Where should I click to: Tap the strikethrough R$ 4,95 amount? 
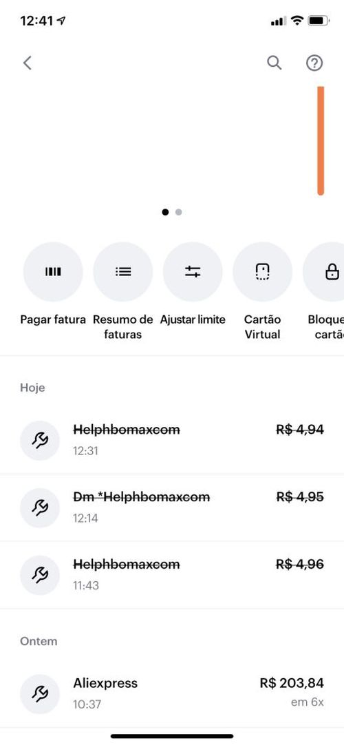300,497
